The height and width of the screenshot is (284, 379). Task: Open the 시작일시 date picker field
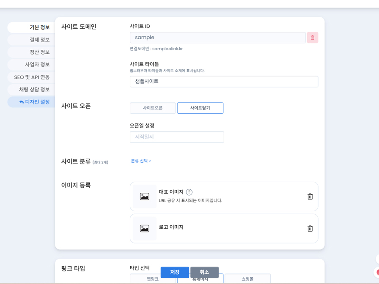click(x=177, y=137)
